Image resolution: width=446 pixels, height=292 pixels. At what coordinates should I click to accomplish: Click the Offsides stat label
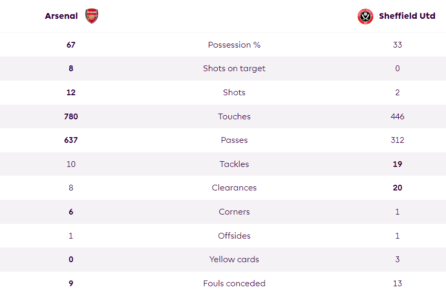coord(234,235)
